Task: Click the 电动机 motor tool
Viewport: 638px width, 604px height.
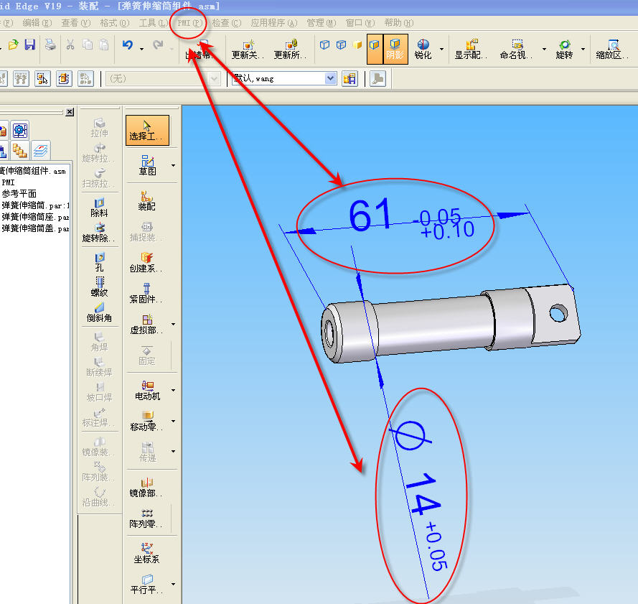Action: click(x=147, y=390)
